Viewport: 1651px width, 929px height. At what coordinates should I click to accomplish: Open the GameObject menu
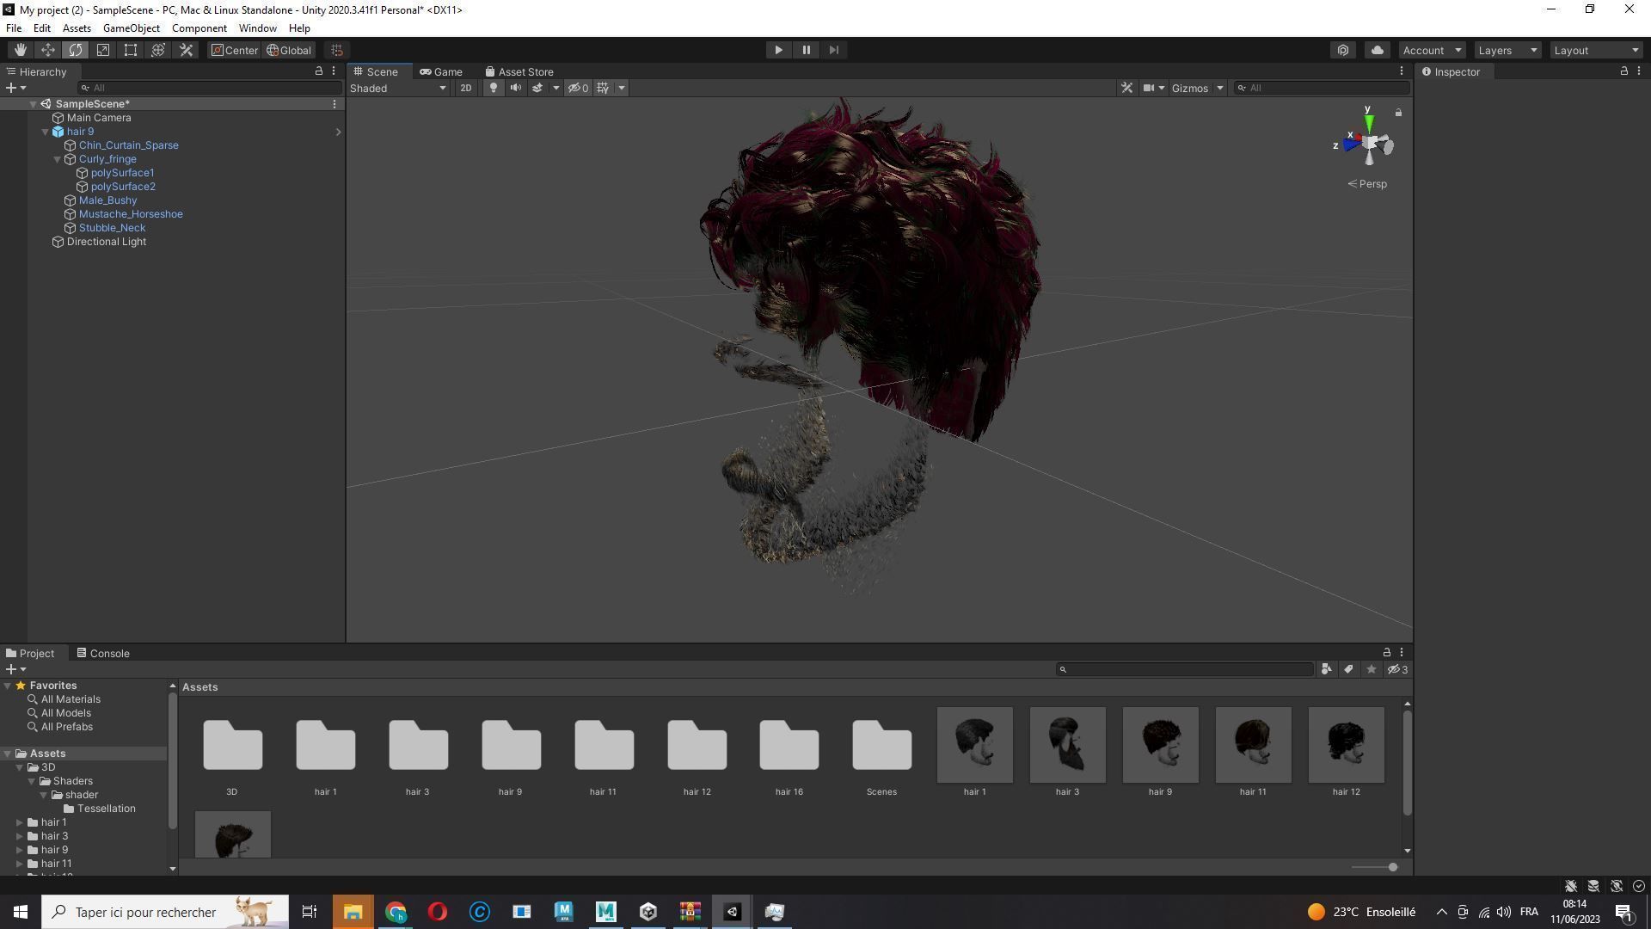[x=131, y=28]
